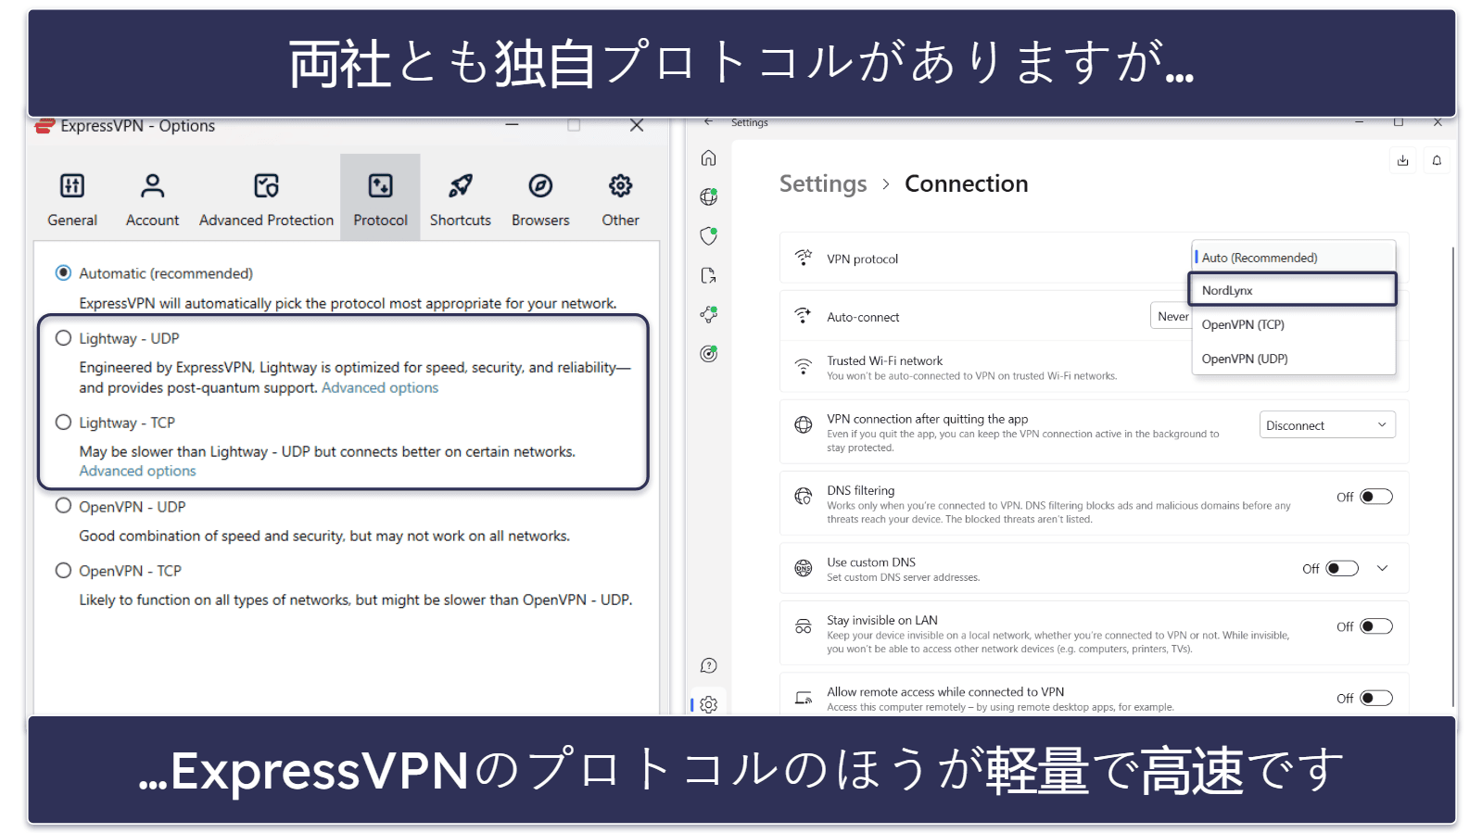Select the Protocol tab

pos(380,198)
